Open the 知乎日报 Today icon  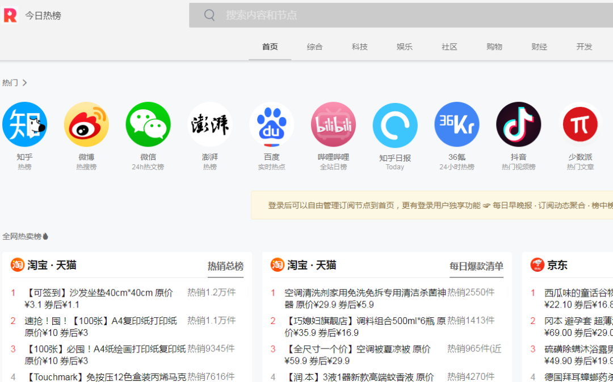pos(395,125)
